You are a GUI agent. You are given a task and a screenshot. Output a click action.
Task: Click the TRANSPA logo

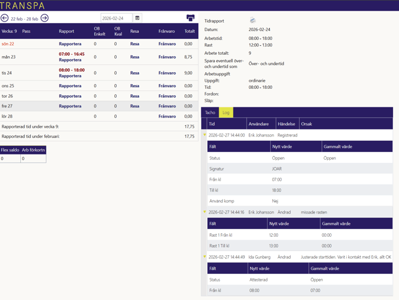[23, 5]
